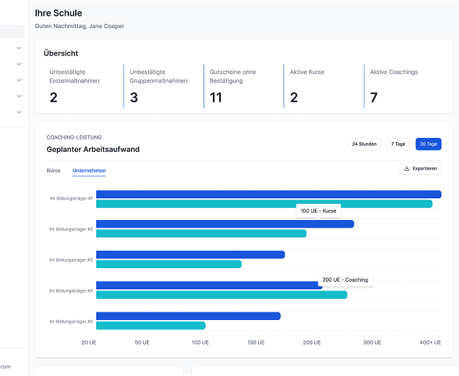Image resolution: width=459 pixels, height=376 pixels.
Task: Set time range to 24 Stunden
Action: click(x=364, y=144)
